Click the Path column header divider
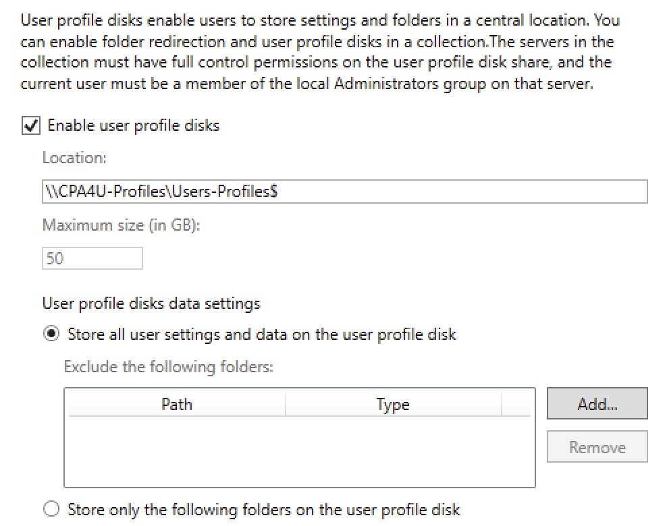Image resolution: width=667 pixels, height=526 pixels. click(x=286, y=404)
